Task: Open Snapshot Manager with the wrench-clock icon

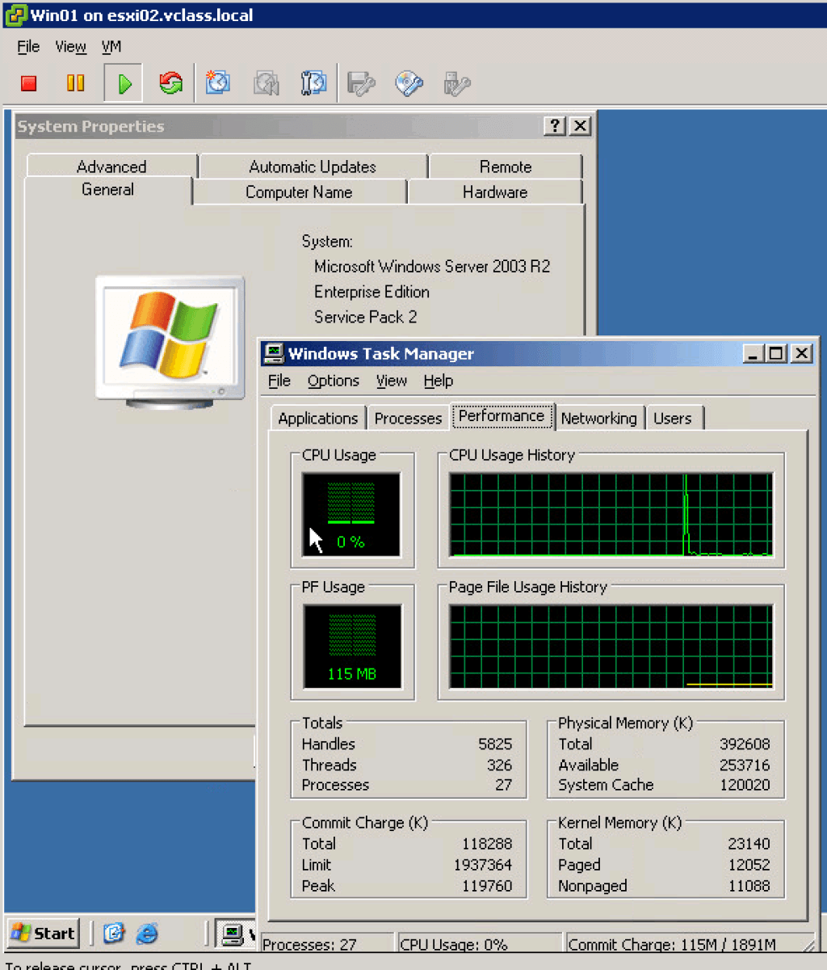Action: coord(314,82)
